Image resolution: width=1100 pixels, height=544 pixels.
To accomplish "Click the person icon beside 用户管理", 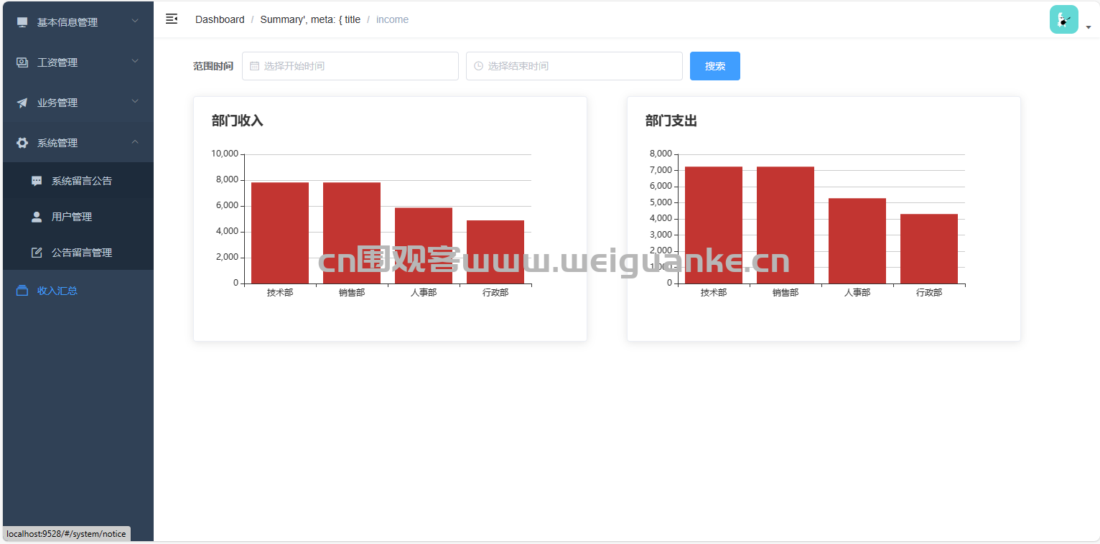I will pyautogui.click(x=37, y=217).
